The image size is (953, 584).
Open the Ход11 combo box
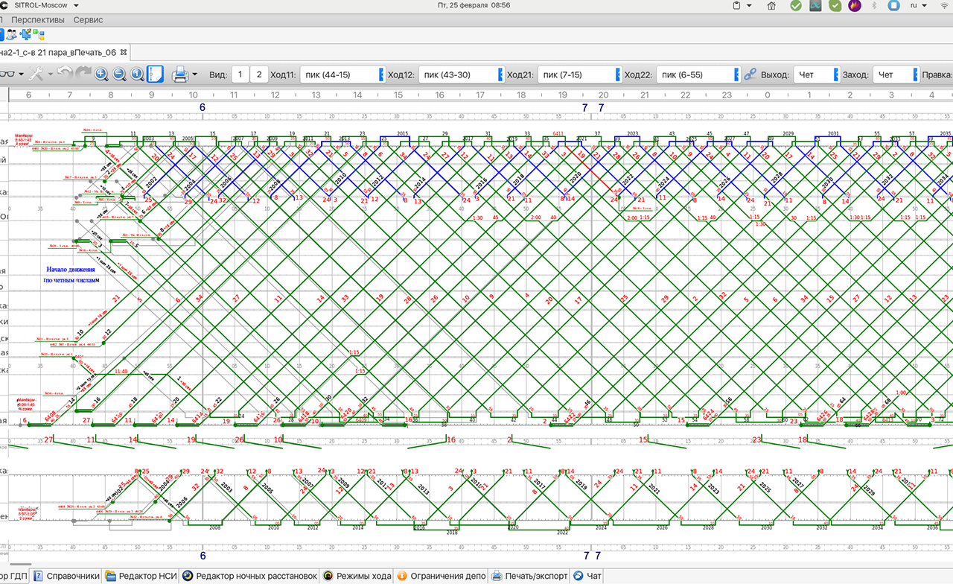click(342, 74)
